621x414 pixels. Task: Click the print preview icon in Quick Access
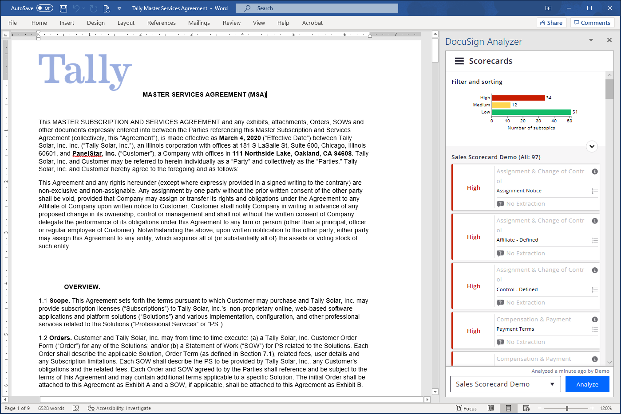(107, 8)
